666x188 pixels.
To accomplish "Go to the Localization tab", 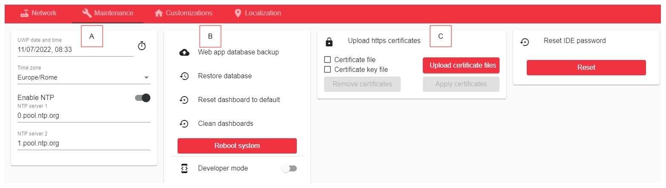I will [x=258, y=13].
